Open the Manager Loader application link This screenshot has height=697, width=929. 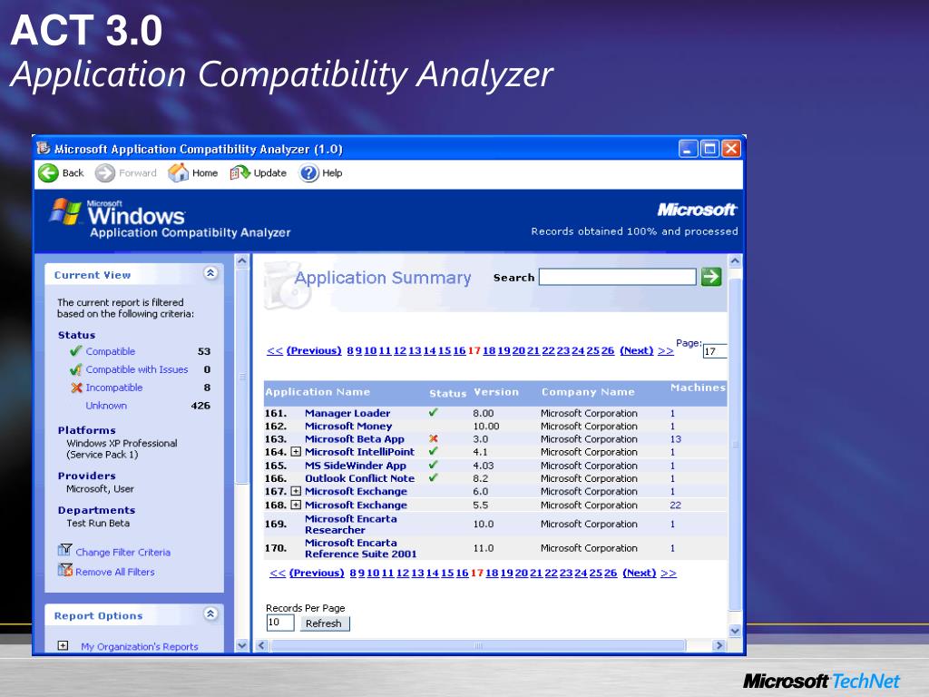click(x=347, y=413)
